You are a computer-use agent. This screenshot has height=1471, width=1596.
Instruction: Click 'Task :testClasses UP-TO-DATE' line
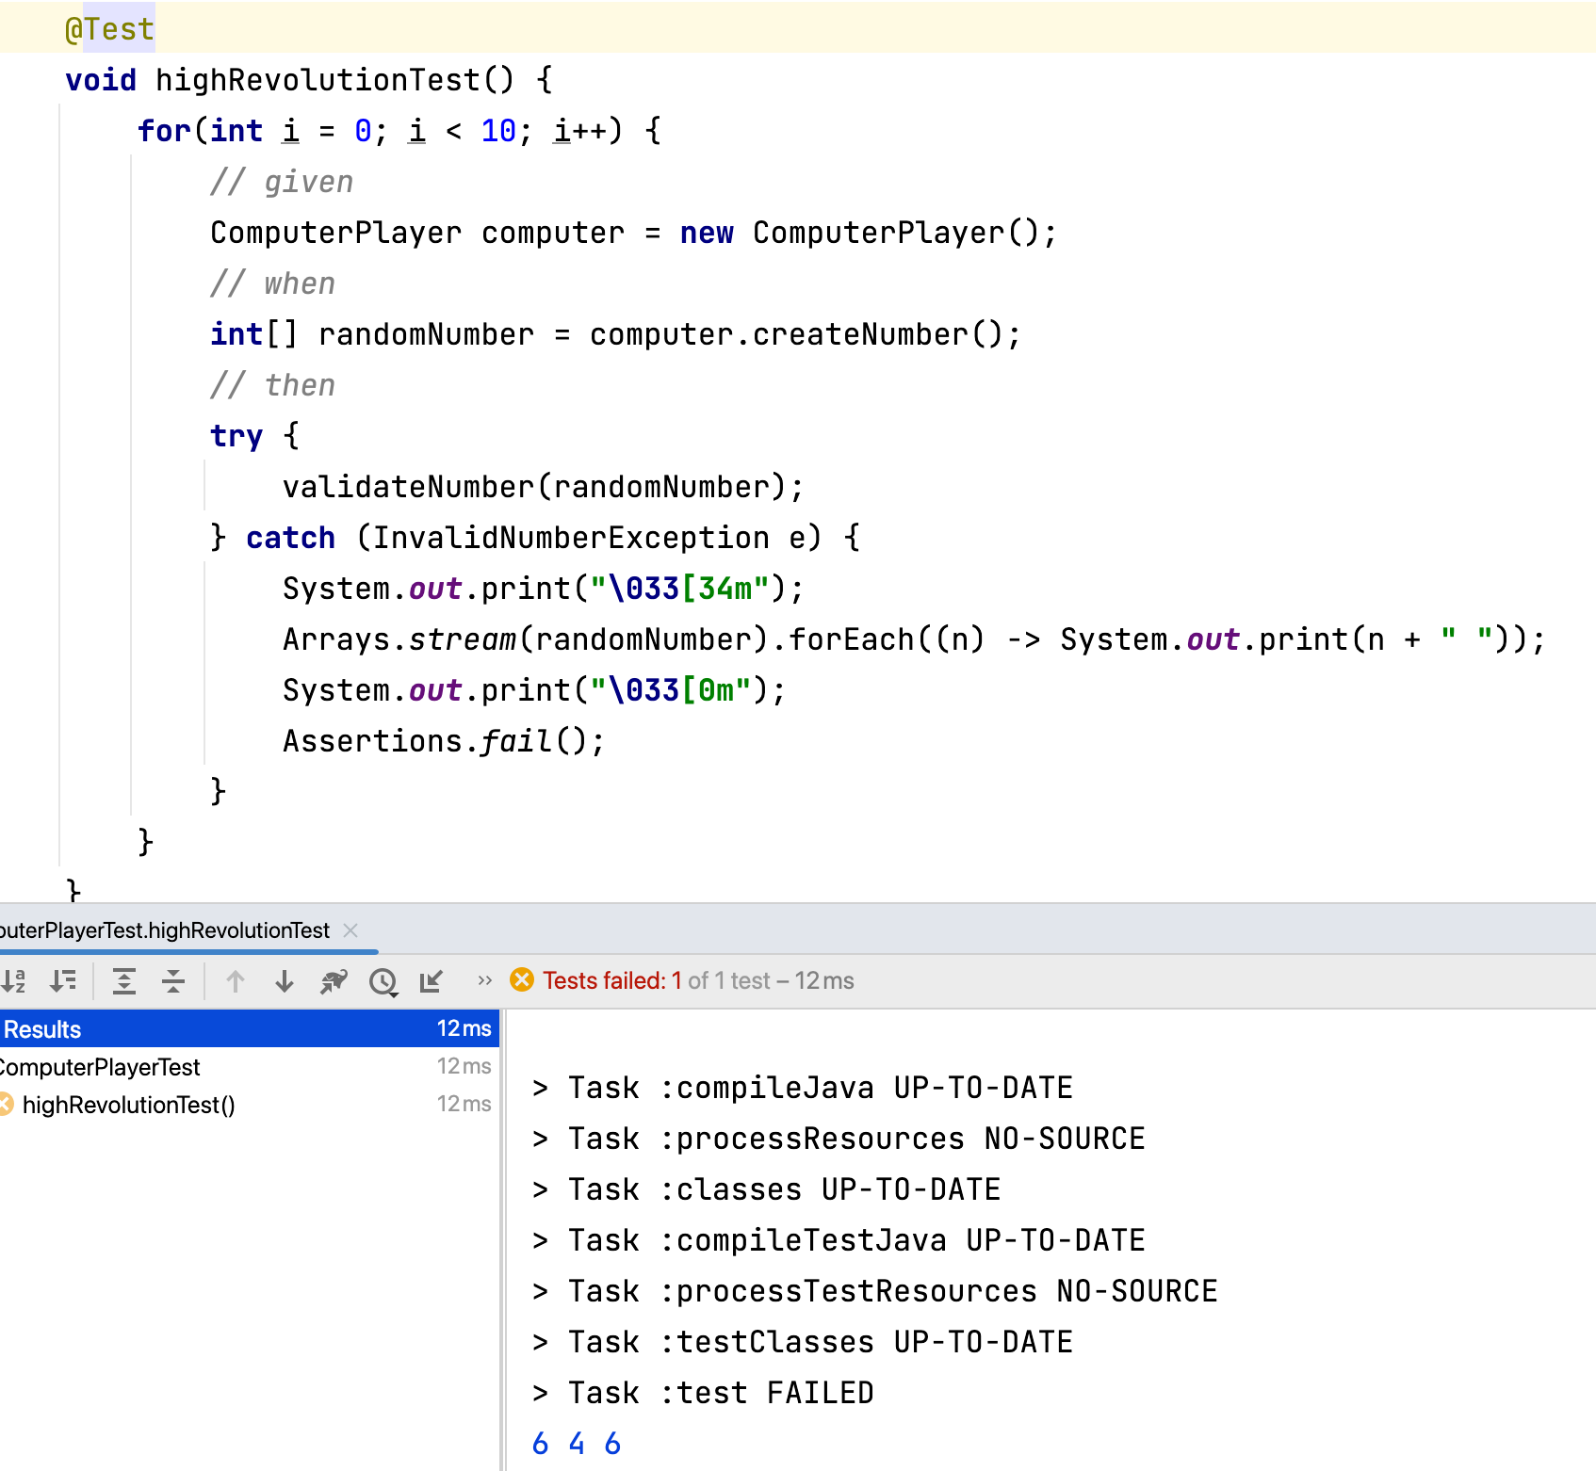(803, 1342)
